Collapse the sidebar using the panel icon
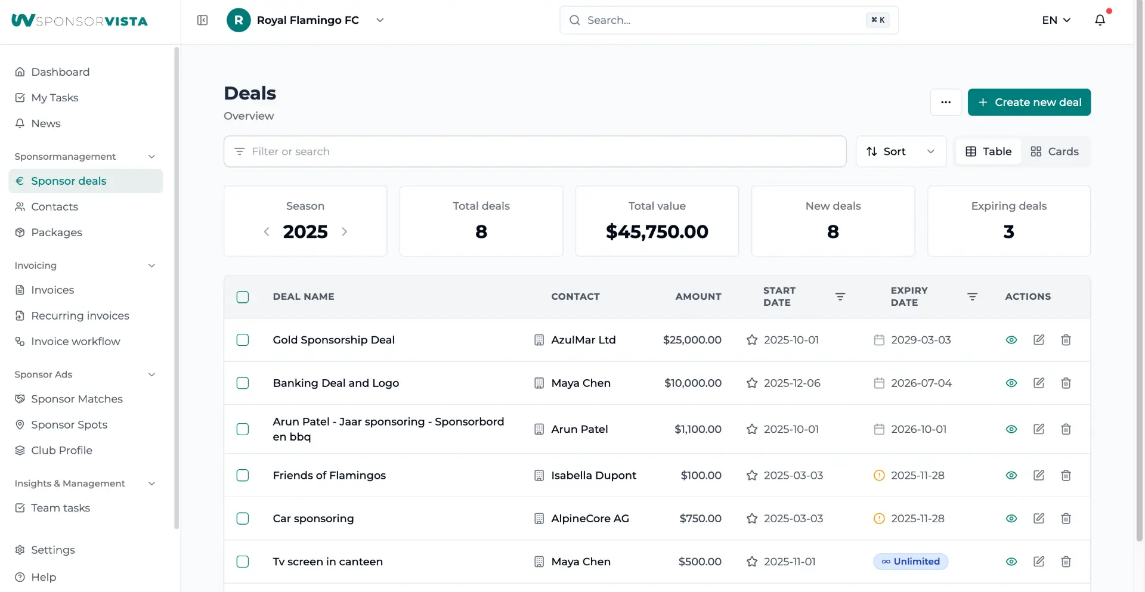The width and height of the screenshot is (1145, 592). (x=202, y=20)
